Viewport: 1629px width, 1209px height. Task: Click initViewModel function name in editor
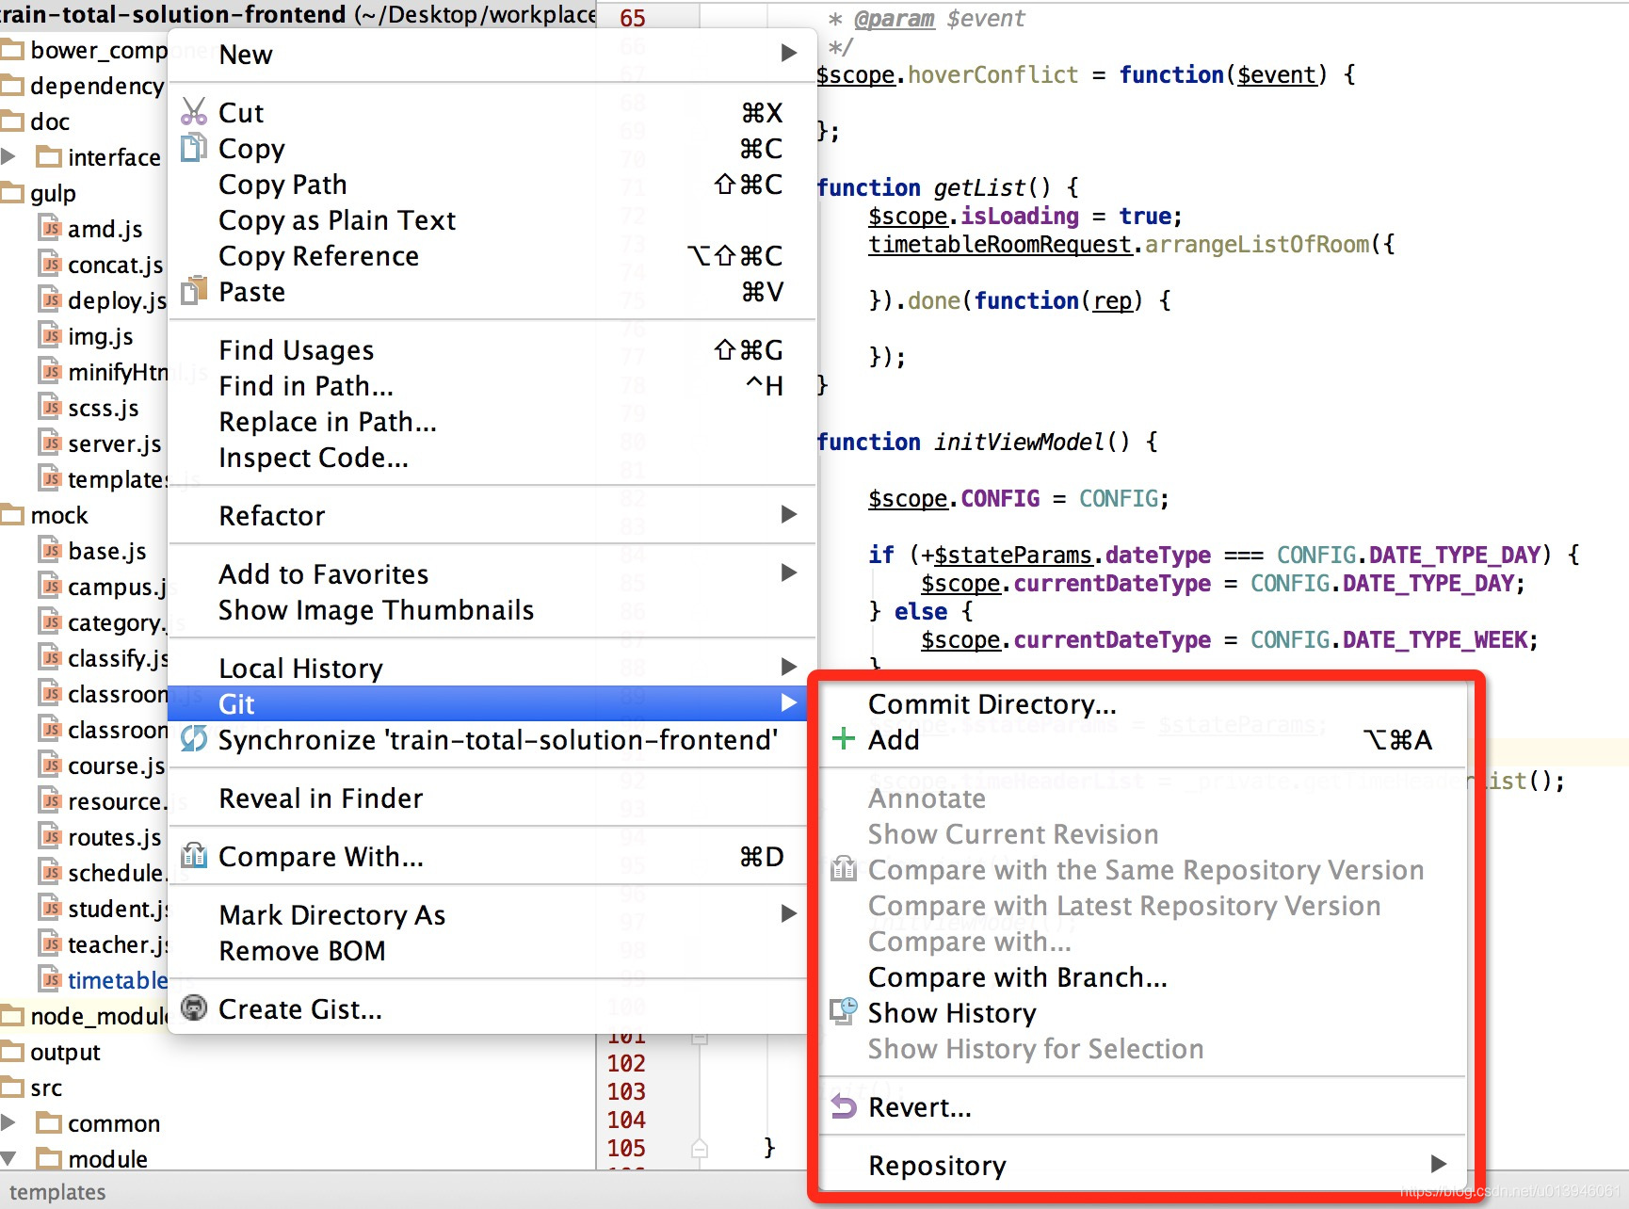(x=1019, y=442)
